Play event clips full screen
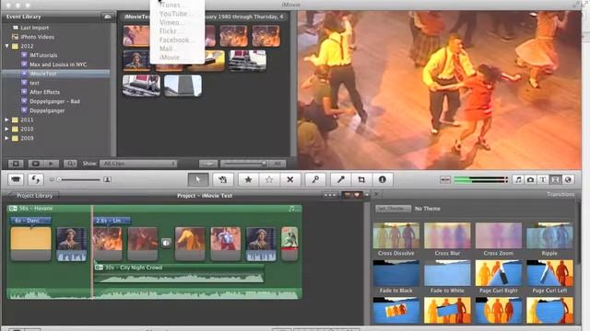The image size is (590, 331). pyautogui.click(x=36, y=164)
